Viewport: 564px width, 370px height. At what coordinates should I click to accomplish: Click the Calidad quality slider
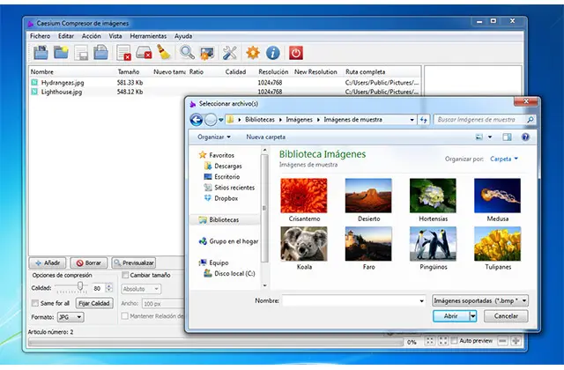pos(81,287)
